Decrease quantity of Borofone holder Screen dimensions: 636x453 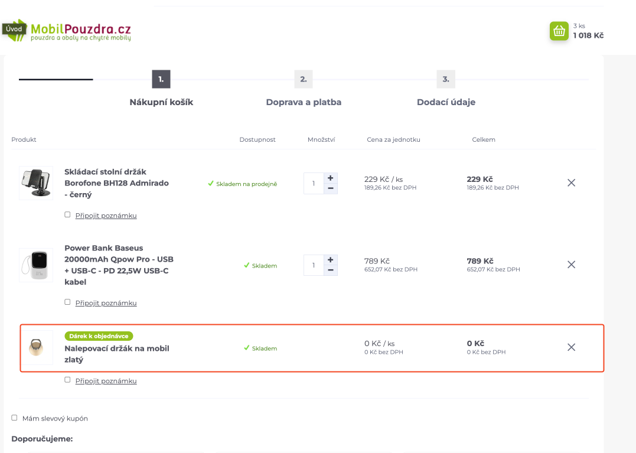tap(331, 188)
